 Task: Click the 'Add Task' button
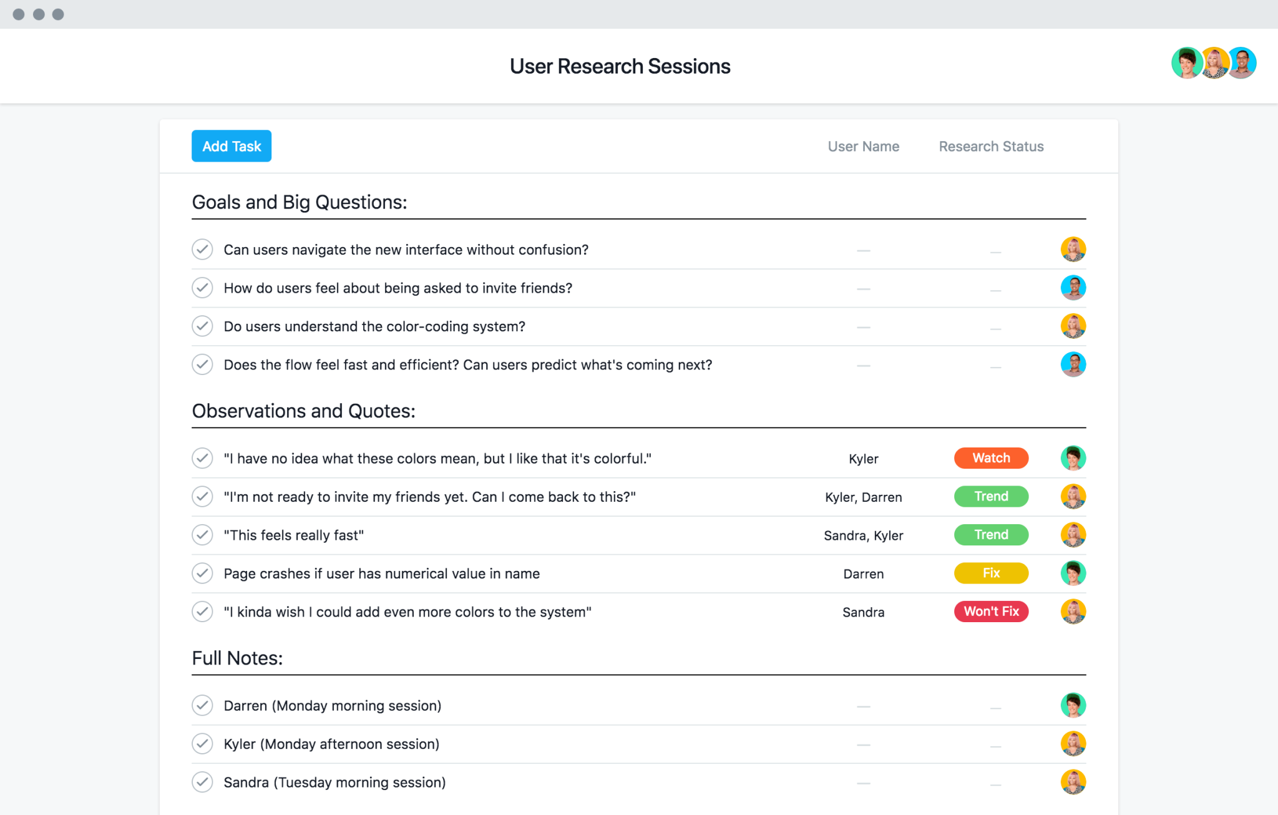click(231, 145)
